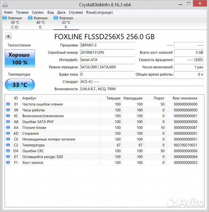Click the Наихудшее column header
This screenshot has width=209, height=212.
133,98
